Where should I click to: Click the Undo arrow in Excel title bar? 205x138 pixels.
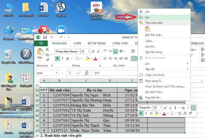point(51,37)
